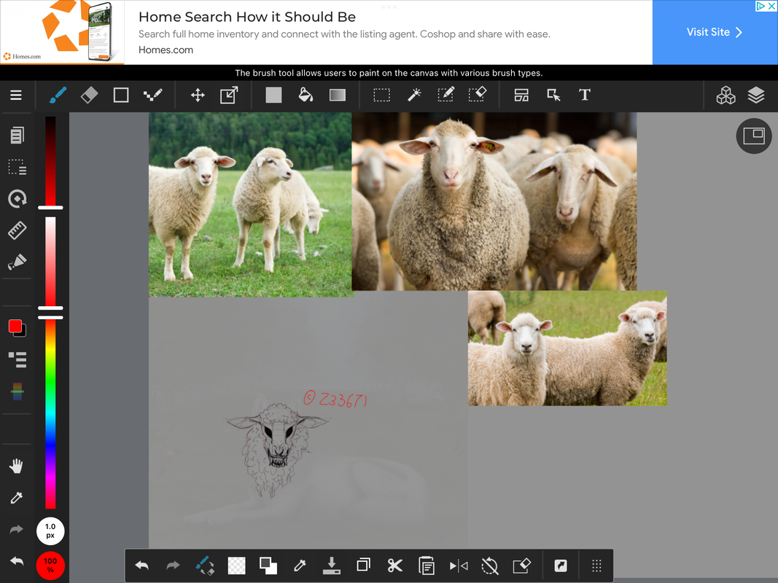Screen dimensions: 778x583
Task: Open the select menu sidebar icon
Action: 17,167
